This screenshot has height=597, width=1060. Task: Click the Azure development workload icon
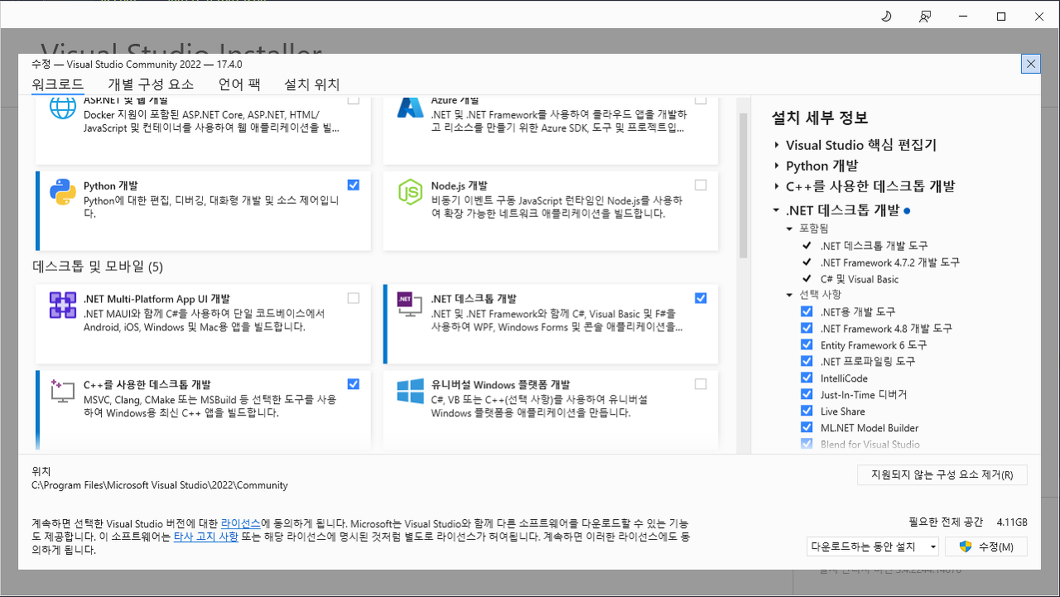(x=411, y=108)
